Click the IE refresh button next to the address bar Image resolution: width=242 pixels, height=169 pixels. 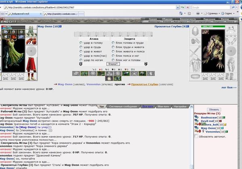(x=183, y=7)
